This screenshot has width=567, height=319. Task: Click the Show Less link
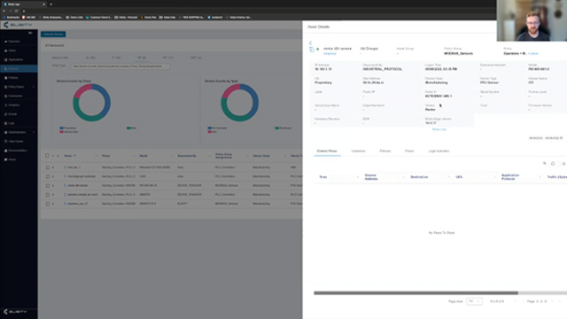coord(439,129)
